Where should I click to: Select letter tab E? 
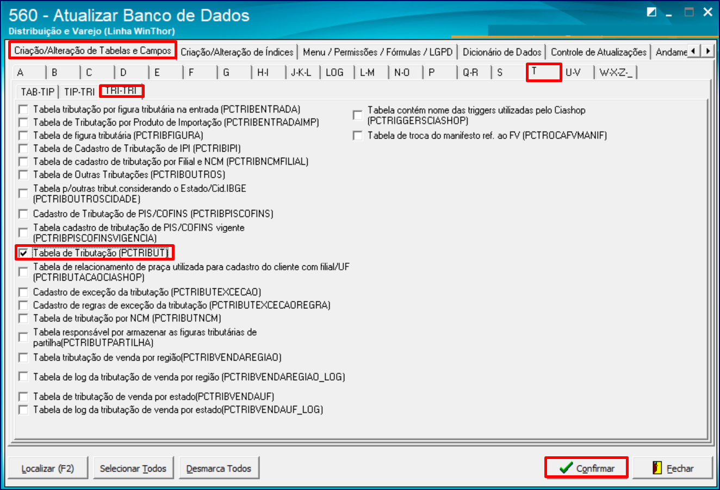167,72
